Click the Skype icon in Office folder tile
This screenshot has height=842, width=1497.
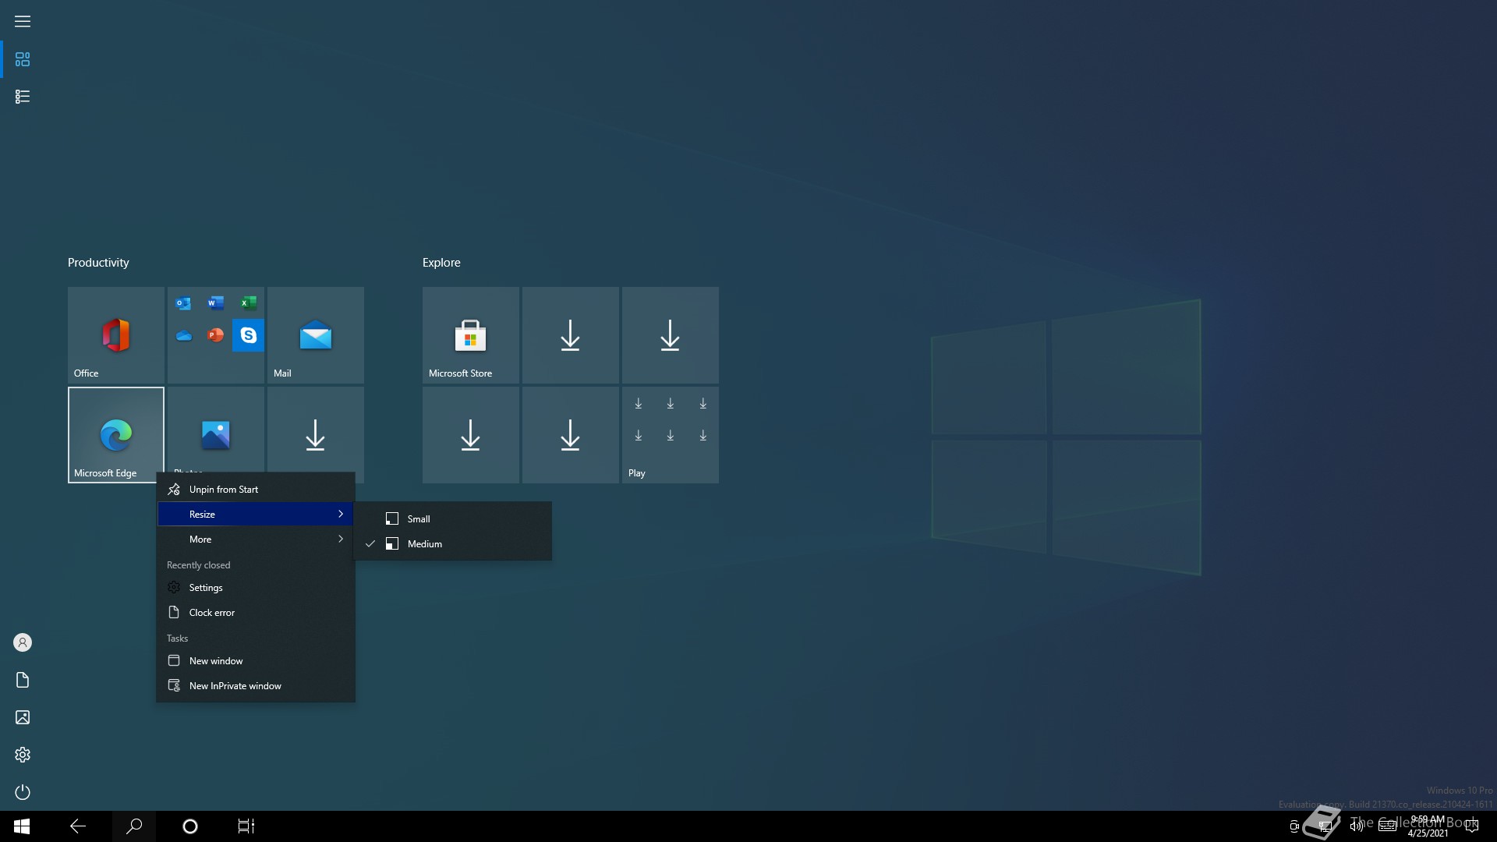[x=248, y=335]
